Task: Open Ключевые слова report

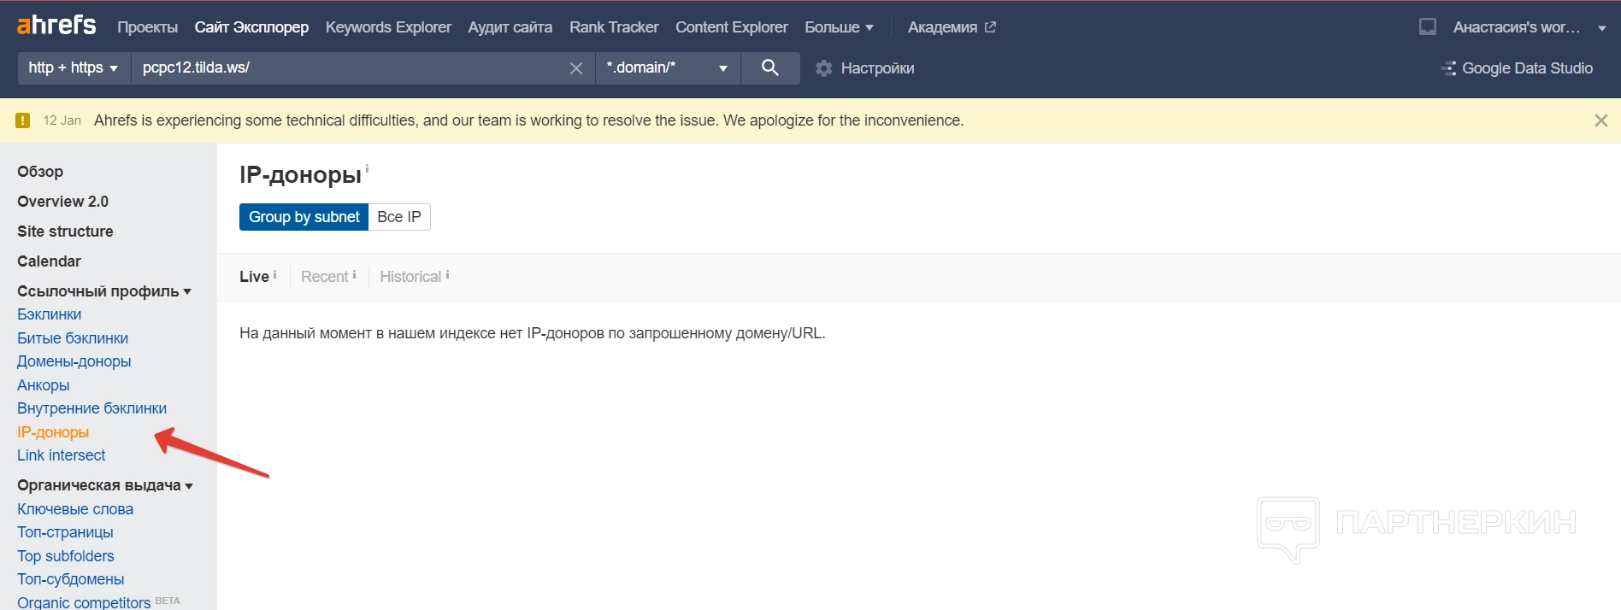Action: pyautogui.click(x=75, y=509)
